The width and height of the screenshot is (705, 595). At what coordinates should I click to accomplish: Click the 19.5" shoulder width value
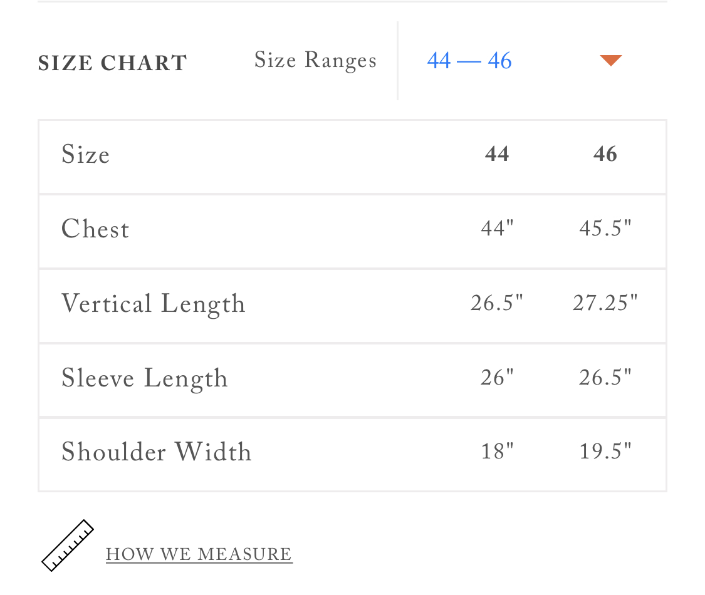click(x=605, y=451)
